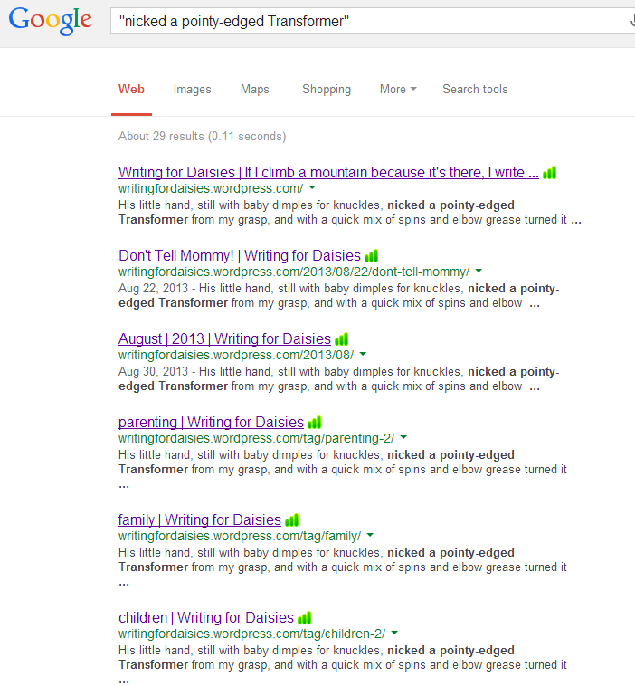Open Search tools
This screenshot has height=686, width=635.
pos(475,90)
